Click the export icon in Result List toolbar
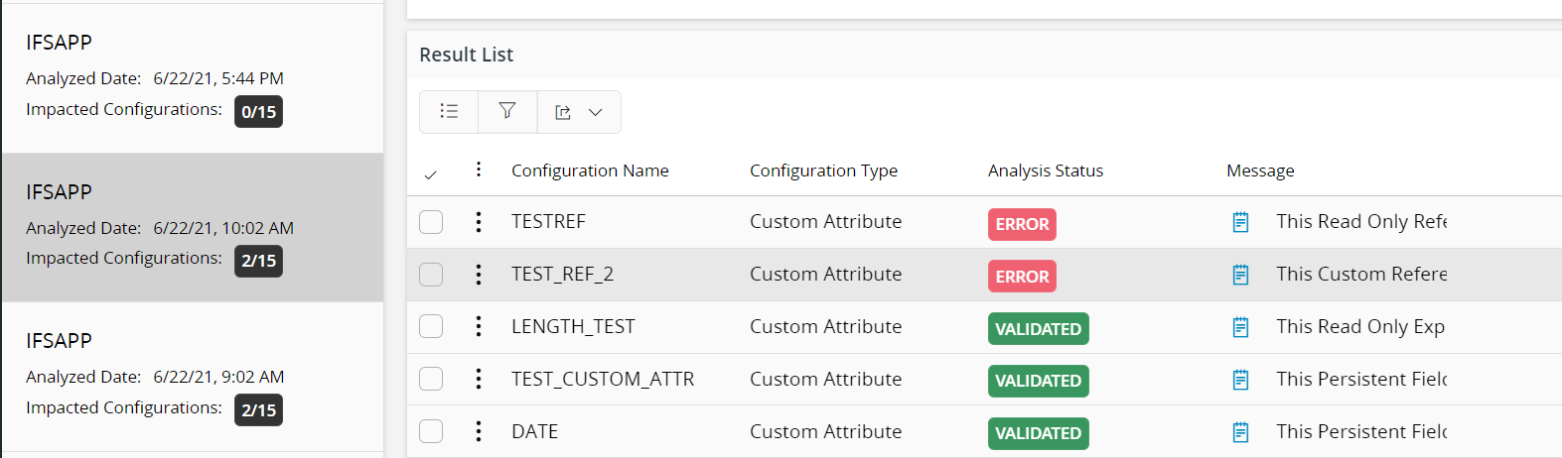 tap(563, 113)
